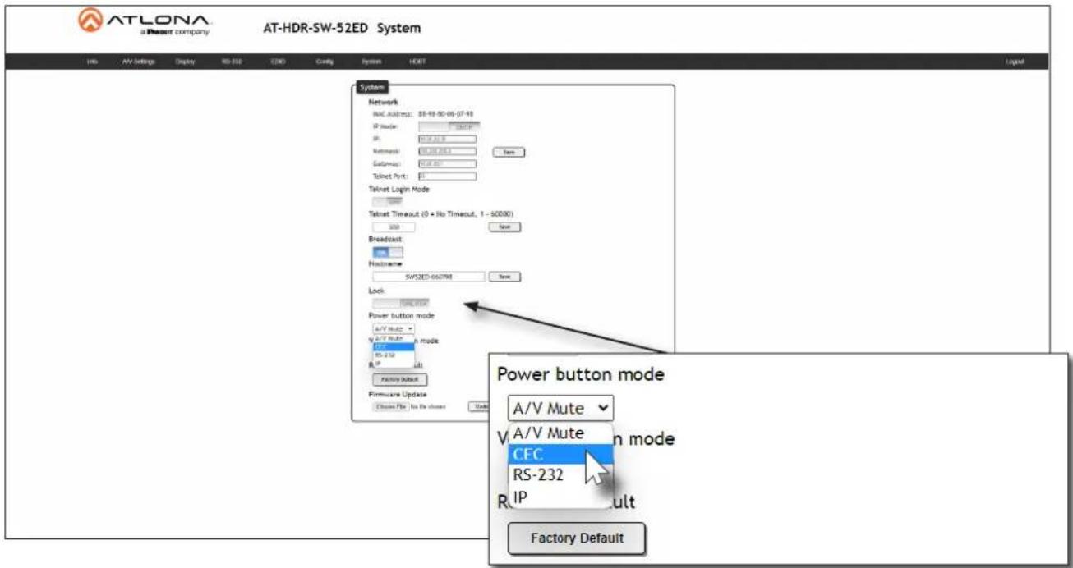
Task: Save the Telnet Timeout value
Action: (504, 226)
